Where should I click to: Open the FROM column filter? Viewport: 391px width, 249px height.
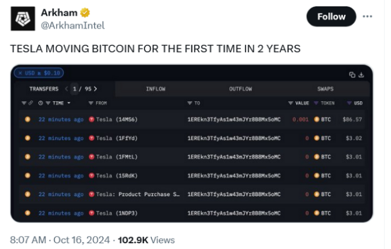[x=91, y=103]
